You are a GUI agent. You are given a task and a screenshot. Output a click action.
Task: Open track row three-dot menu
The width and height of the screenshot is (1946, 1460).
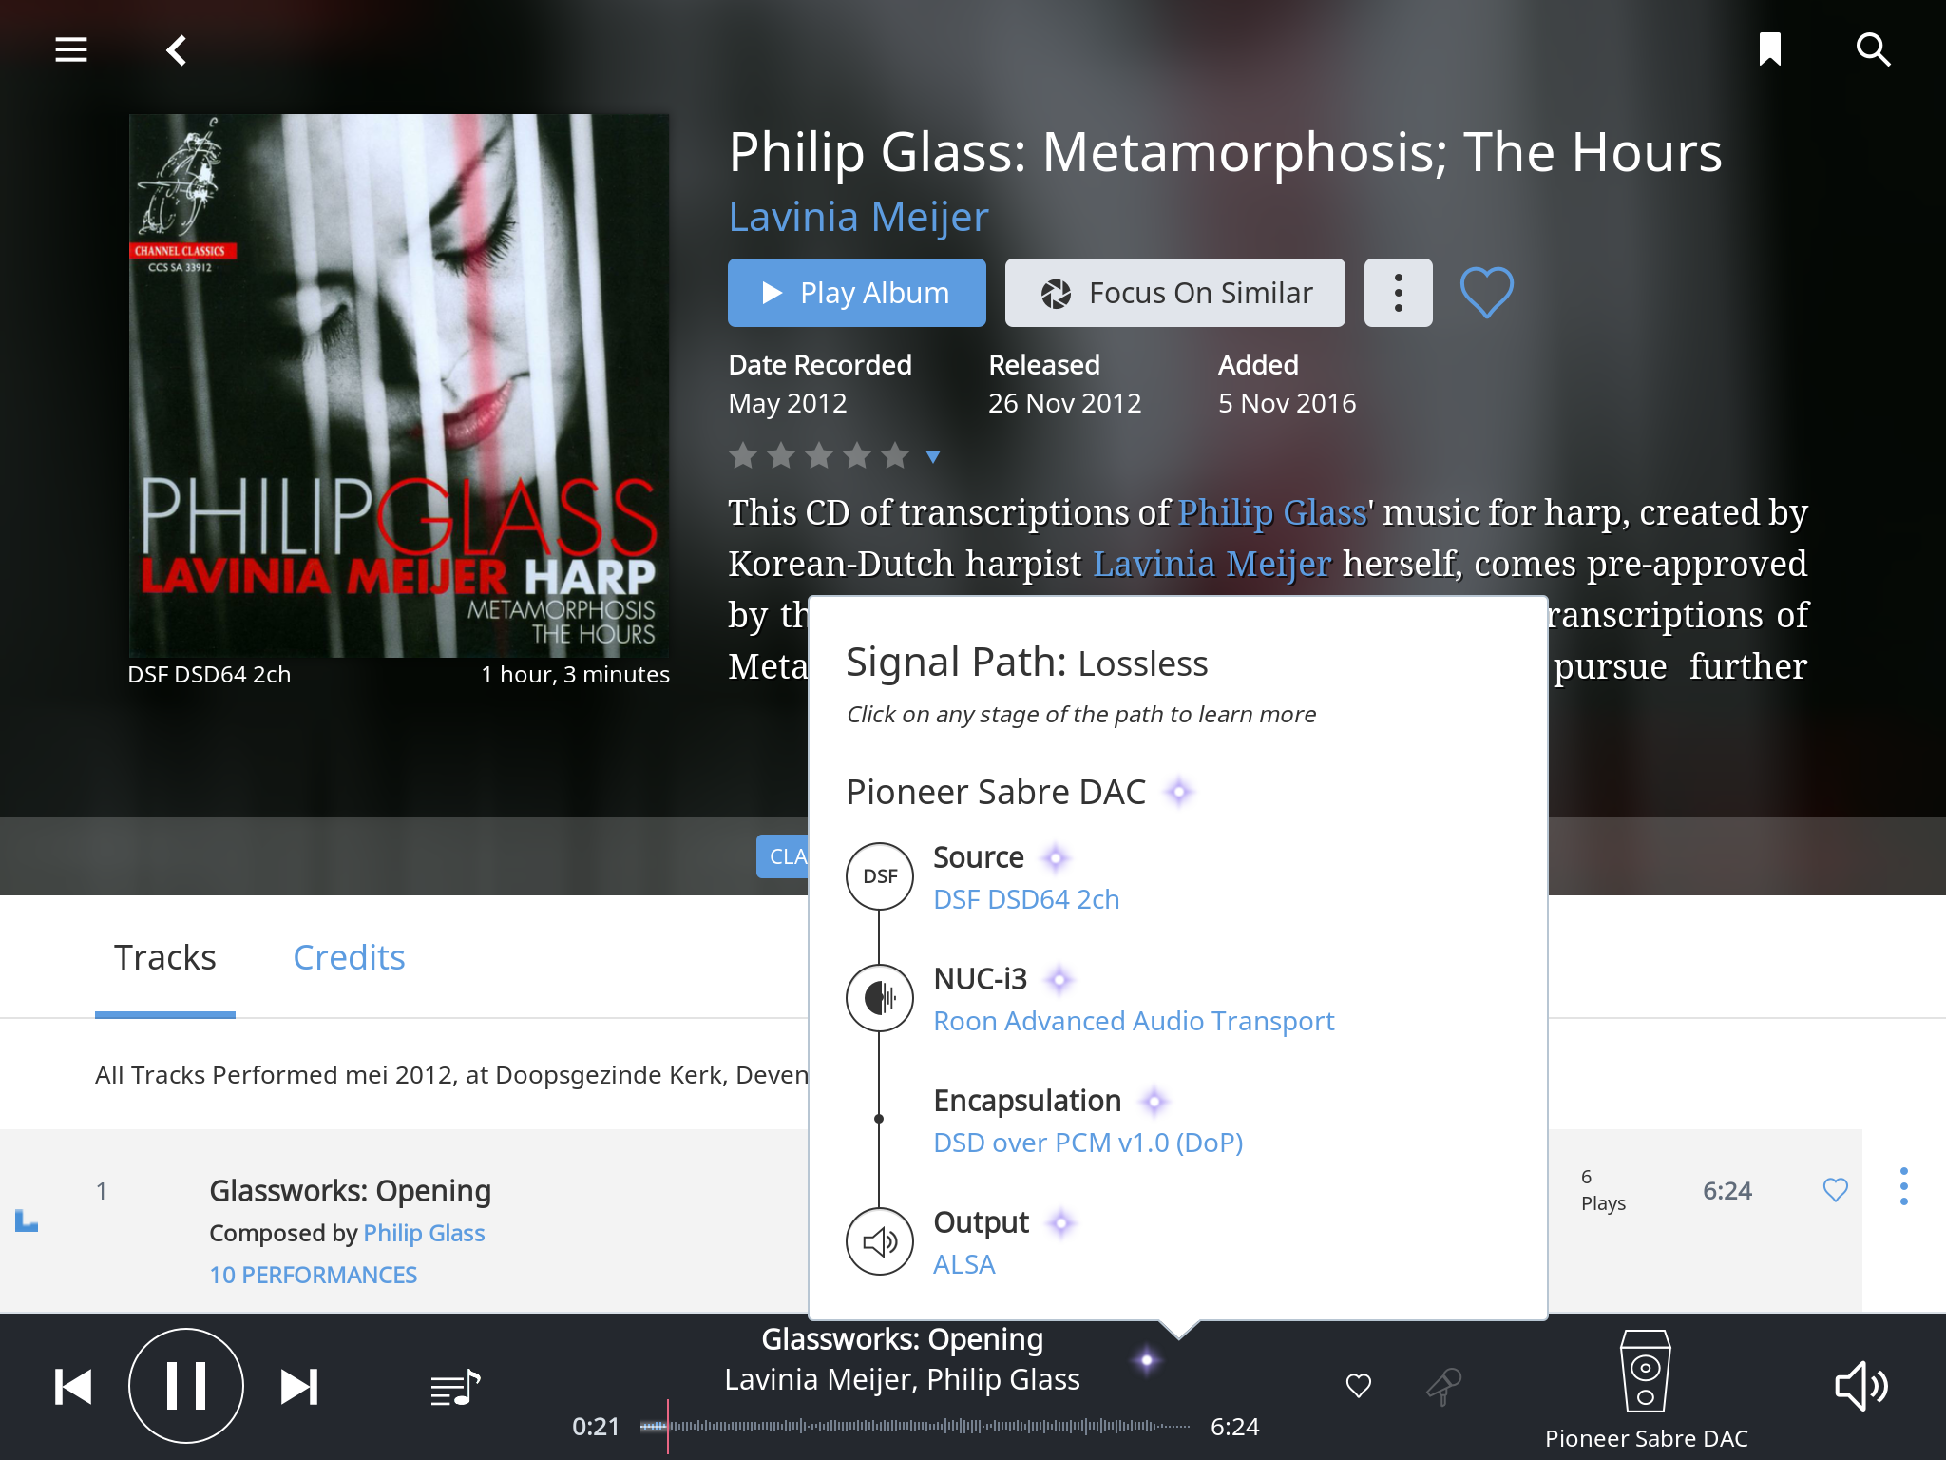[x=1903, y=1186]
